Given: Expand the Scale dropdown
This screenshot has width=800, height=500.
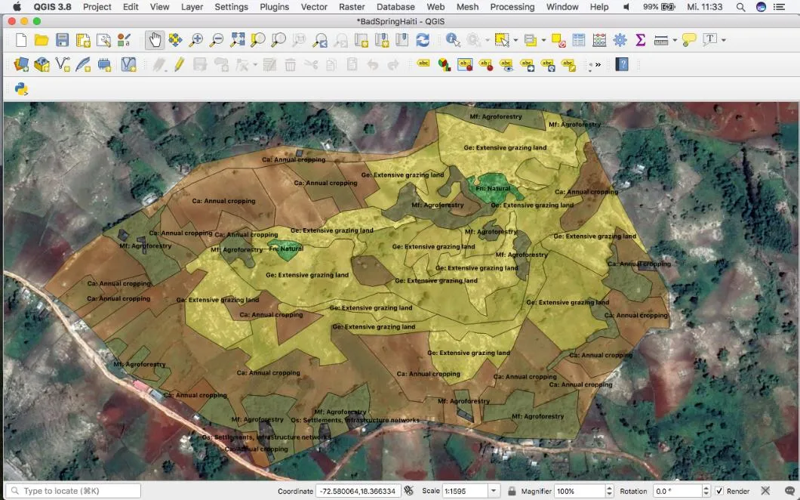Looking at the screenshot, I should click(494, 491).
